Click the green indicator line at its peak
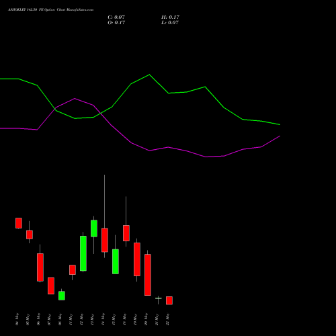The image size is (336, 336). pyautogui.click(x=149, y=75)
